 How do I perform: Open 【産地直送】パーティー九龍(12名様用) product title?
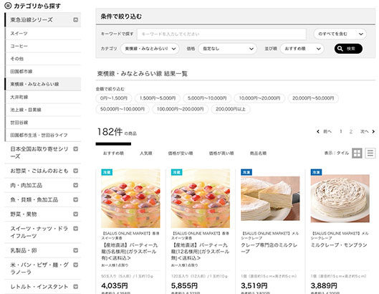pyautogui.click(x=200, y=252)
